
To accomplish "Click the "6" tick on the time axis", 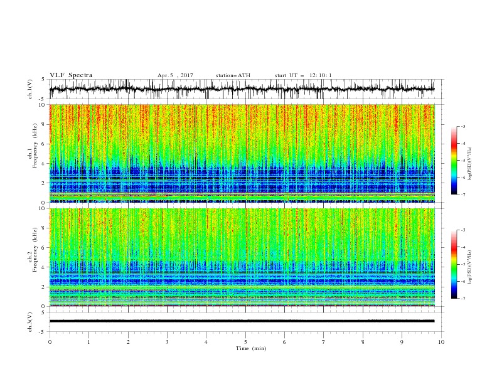I will point(284,342).
